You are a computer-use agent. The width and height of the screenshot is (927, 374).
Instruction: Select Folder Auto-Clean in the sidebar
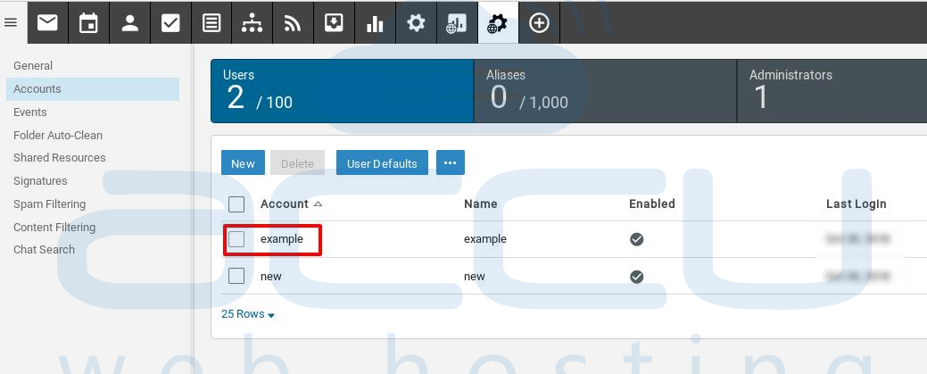(58, 135)
